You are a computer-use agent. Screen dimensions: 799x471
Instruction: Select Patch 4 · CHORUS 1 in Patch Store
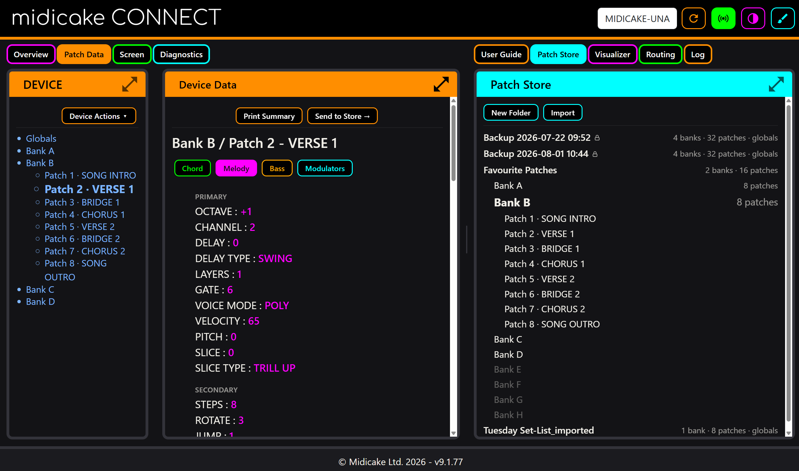[544, 264]
